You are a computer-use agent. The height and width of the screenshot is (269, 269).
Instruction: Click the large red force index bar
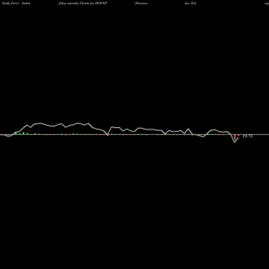tap(235, 137)
